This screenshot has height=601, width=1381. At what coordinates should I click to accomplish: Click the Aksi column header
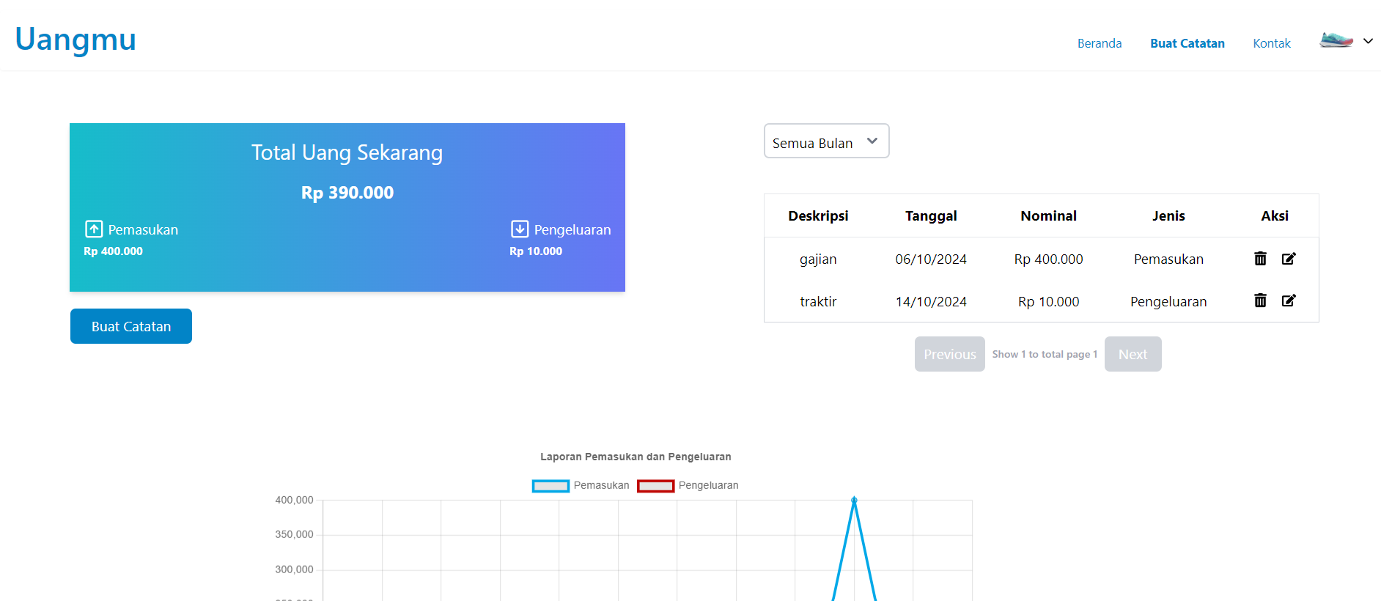[1275, 215]
